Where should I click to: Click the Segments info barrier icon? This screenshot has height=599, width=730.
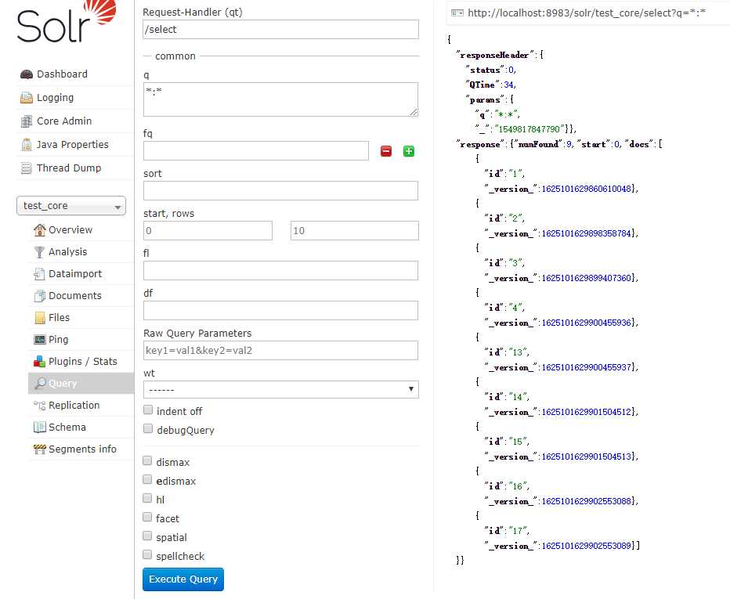40,449
